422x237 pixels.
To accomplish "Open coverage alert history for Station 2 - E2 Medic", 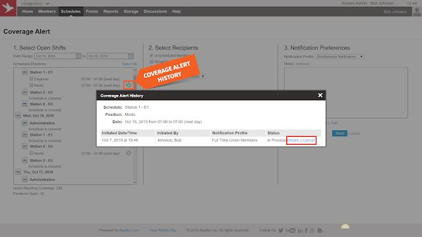I will point(129,153).
